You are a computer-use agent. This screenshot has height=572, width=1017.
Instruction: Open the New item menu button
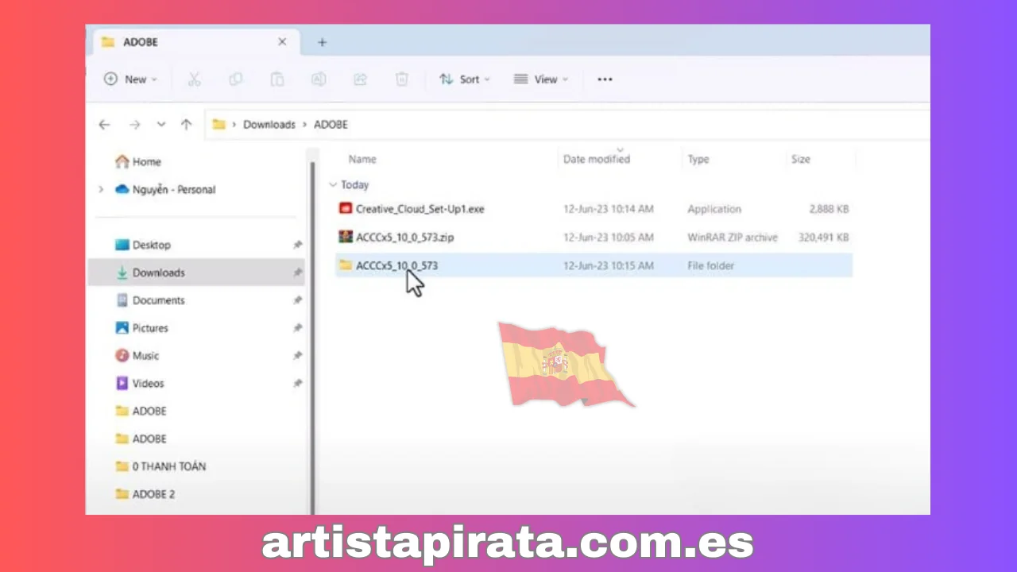(130, 79)
